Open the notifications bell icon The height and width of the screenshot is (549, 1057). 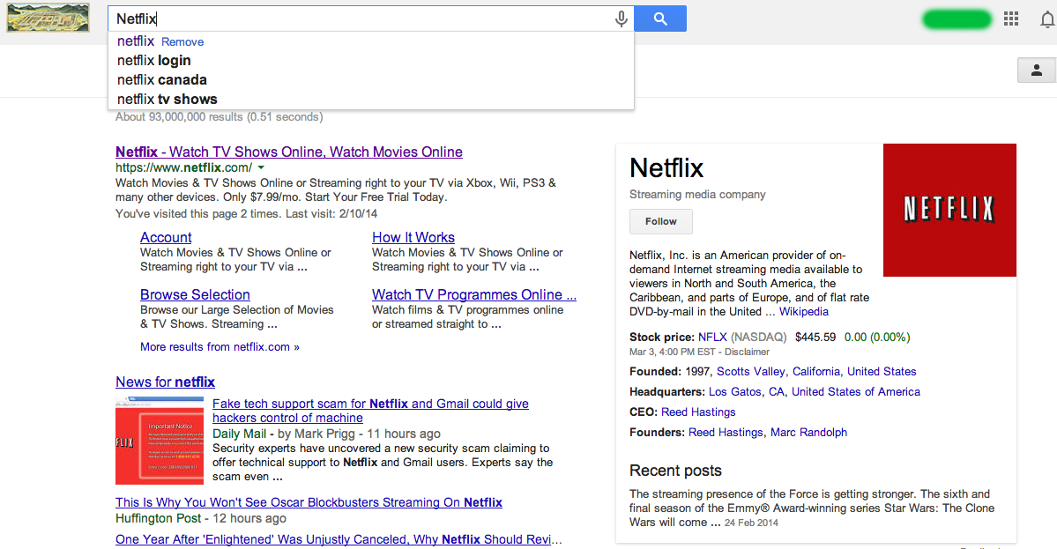pyautogui.click(x=1047, y=19)
